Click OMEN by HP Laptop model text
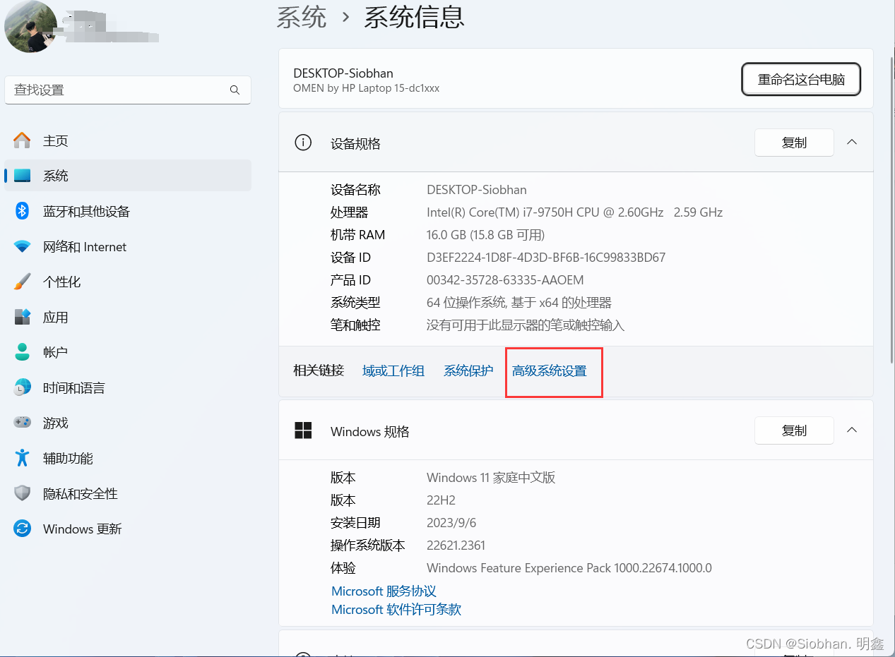895x657 pixels. 367,88
